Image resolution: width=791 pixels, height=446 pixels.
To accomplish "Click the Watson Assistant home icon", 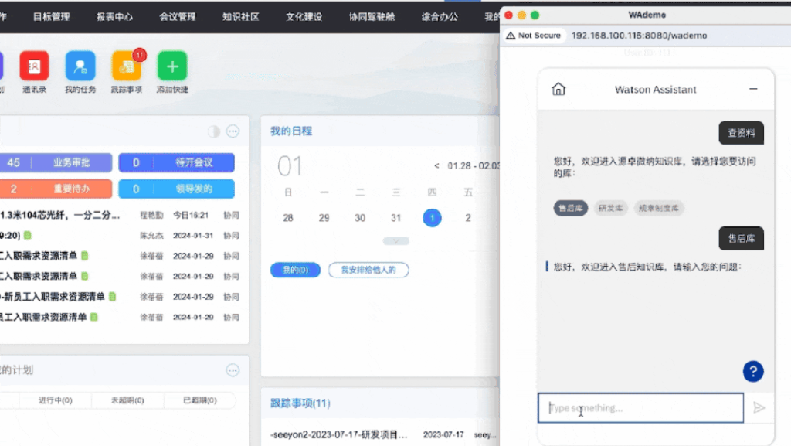I will click(558, 90).
